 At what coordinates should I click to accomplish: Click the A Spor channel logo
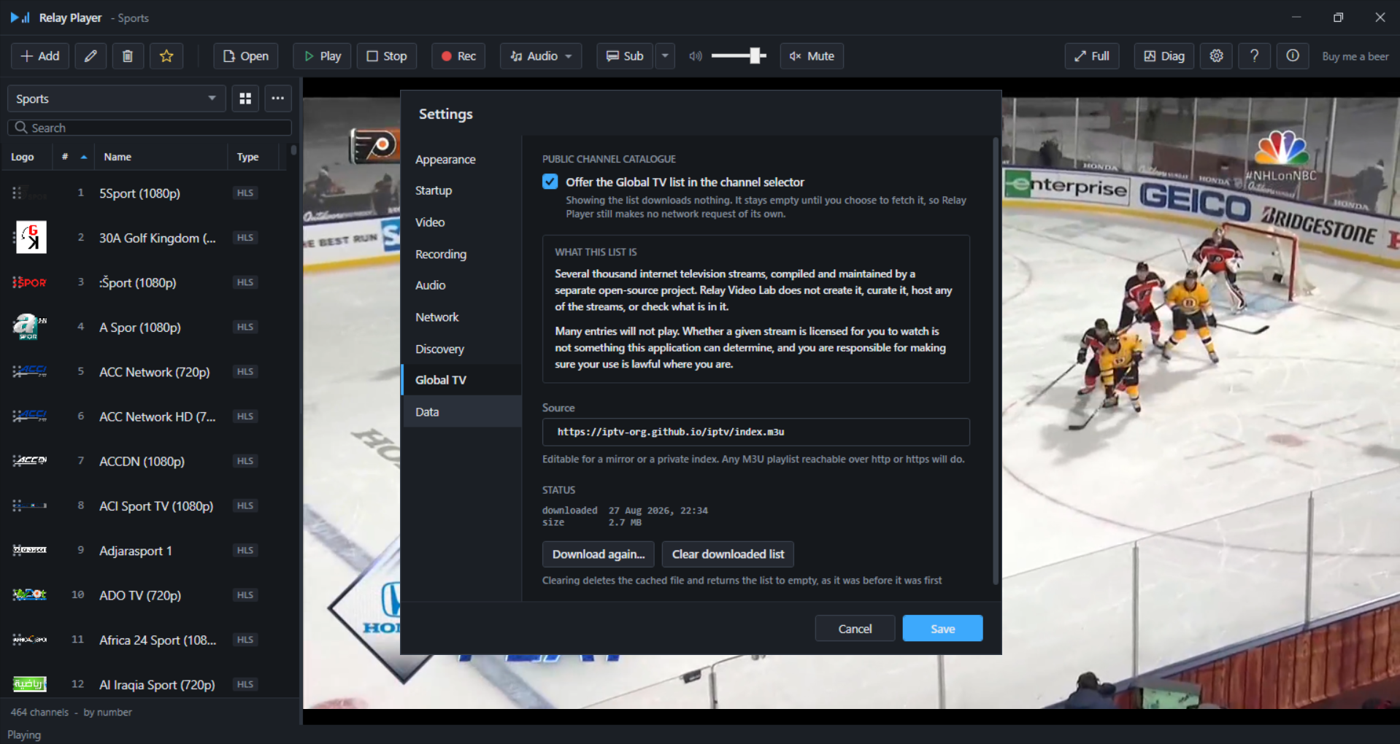30,327
